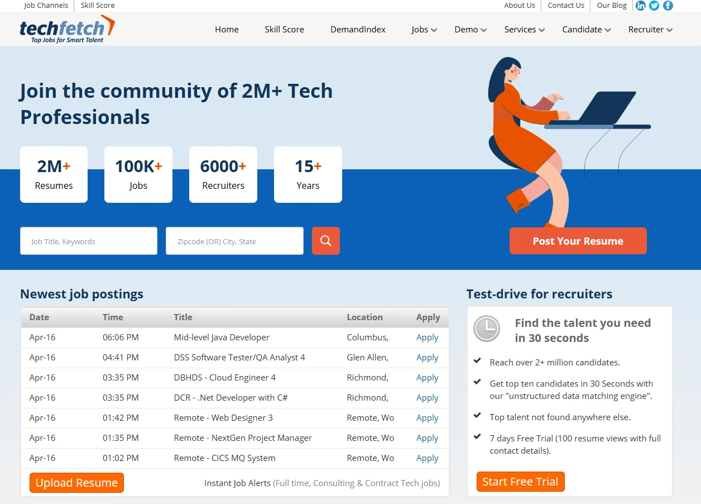Screen dimensions: 701x504
Task: Click the 6000+ Recruiters stat card
Action: [223, 174]
